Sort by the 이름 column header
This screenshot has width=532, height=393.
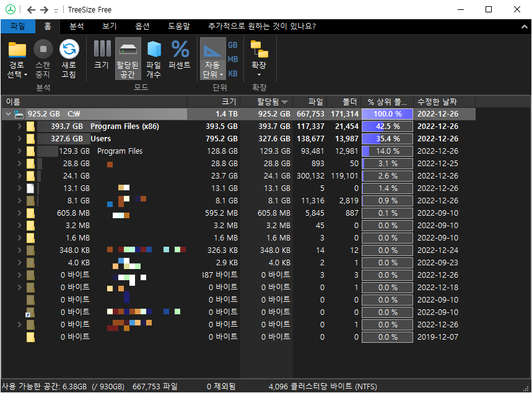pyautogui.click(x=94, y=102)
